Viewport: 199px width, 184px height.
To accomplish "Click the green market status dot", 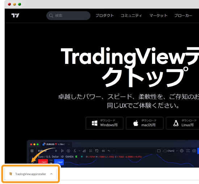I will click(x=82, y=157).
